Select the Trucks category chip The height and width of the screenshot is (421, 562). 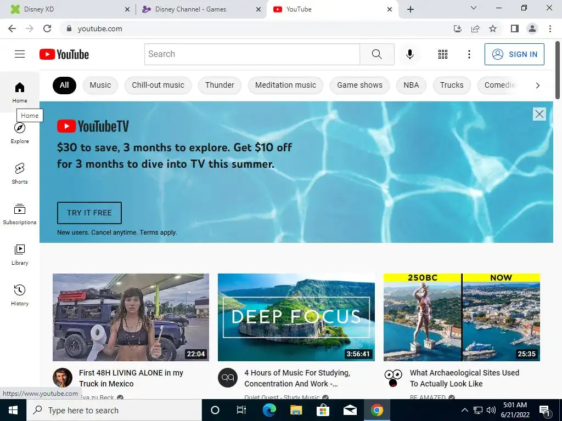[x=452, y=85]
